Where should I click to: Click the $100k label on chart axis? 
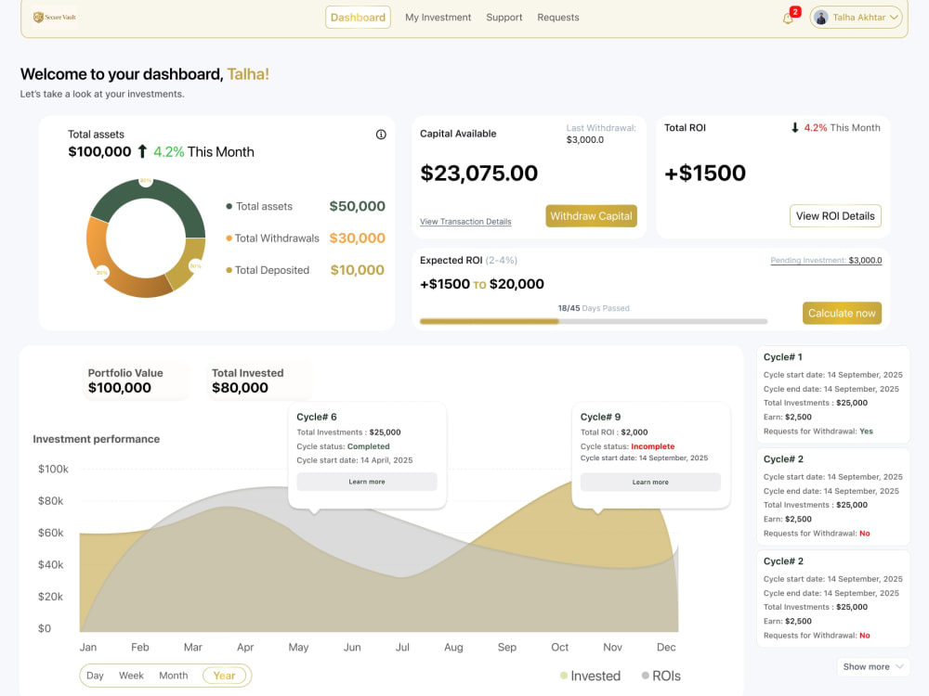(x=53, y=469)
